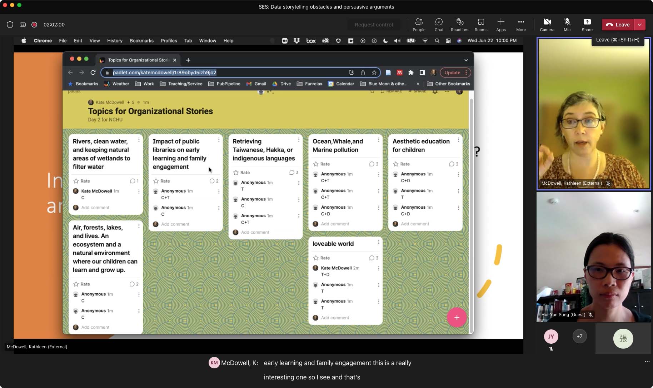This screenshot has width=653, height=388.
Task: Bookmark this page star icon
Action: [374, 73]
